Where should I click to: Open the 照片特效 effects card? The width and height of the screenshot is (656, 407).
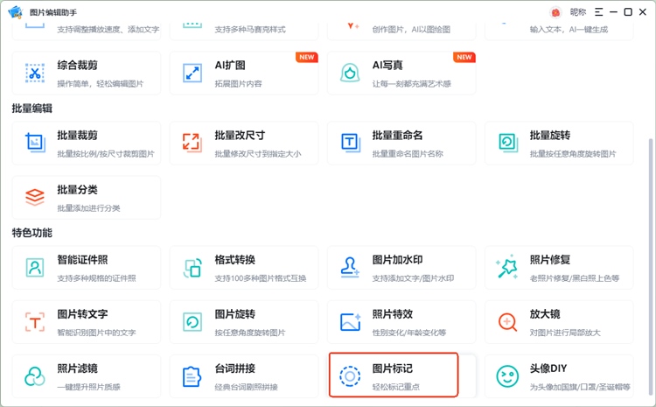point(401,322)
